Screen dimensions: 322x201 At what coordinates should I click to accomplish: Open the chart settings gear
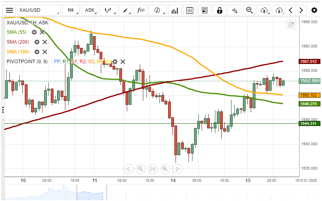[314, 10]
